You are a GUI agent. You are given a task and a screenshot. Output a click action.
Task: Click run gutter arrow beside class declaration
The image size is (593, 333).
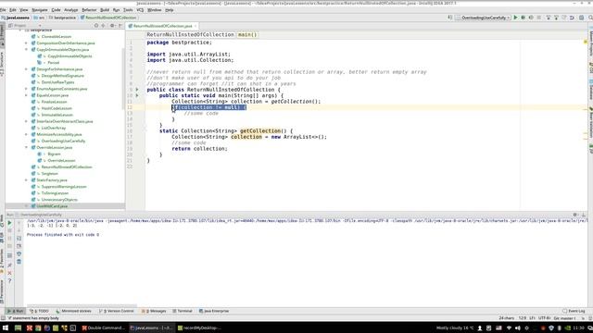[137, 90]
